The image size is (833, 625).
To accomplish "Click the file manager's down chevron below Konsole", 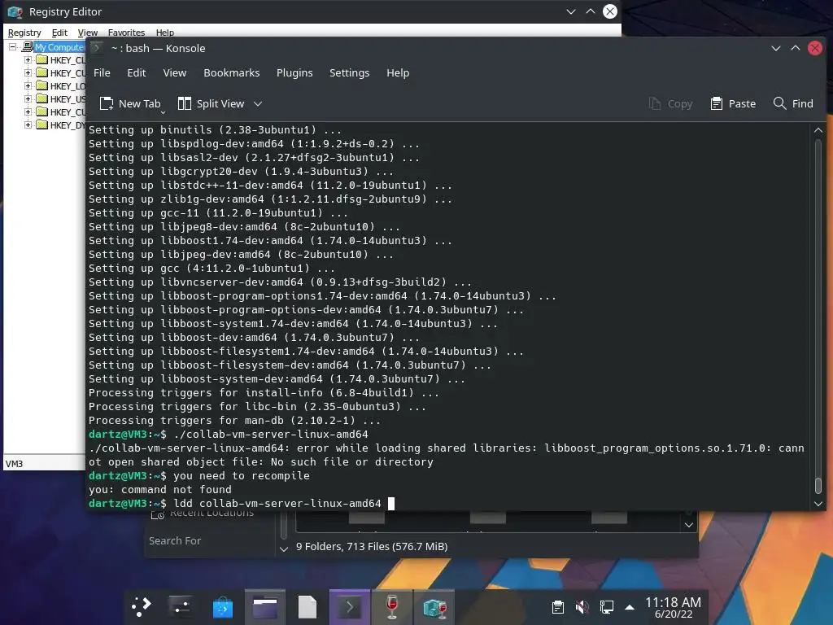I will click(688, 525).
